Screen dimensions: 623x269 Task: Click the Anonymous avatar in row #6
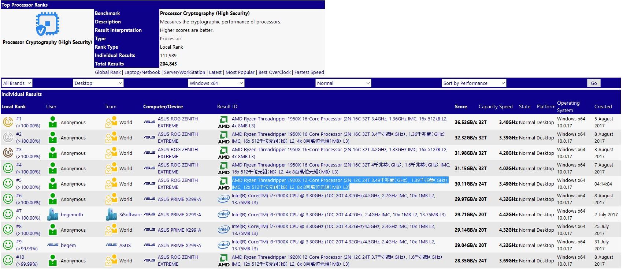click(x=53, y=199)
